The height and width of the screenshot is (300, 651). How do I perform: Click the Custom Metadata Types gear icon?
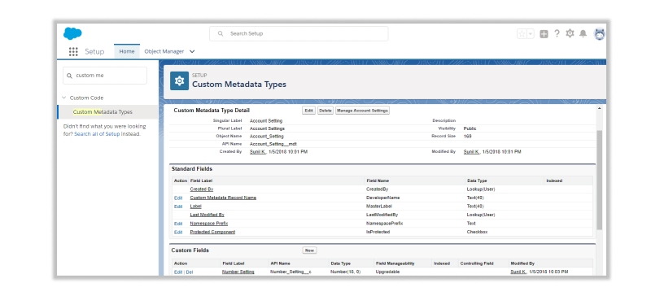coord(179,81)
